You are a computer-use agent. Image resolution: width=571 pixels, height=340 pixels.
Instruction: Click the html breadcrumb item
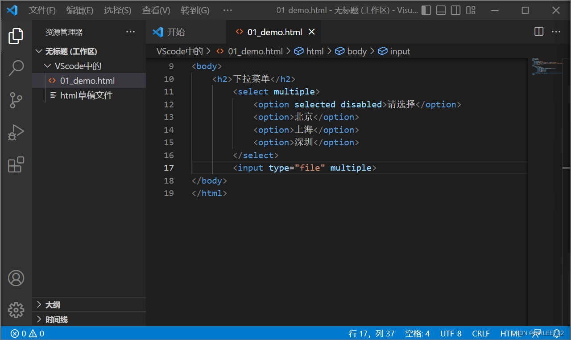pos(315,51)
